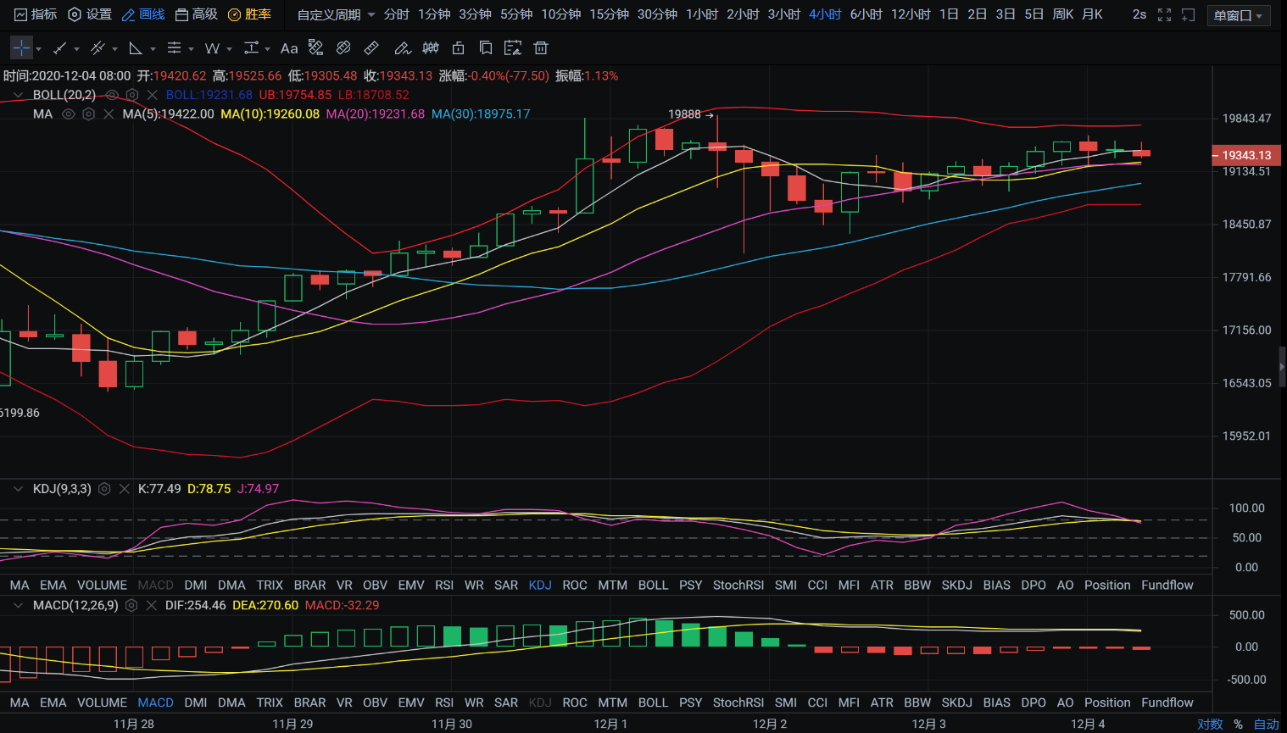Toggle 画线 drawing mode in top bar
This screenshot has height=733, width=1287.
pos(143,14)
